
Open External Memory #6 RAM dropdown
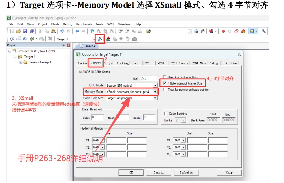(183, 154)
